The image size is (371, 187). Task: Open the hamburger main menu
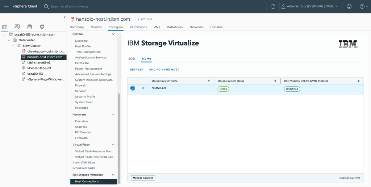tap(7, 7)
